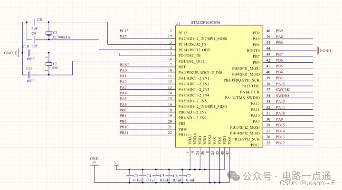The width and height of the screenshot is (342, 190).
Task: Click pin number 46 beside PB9
Action: point(268,31)
